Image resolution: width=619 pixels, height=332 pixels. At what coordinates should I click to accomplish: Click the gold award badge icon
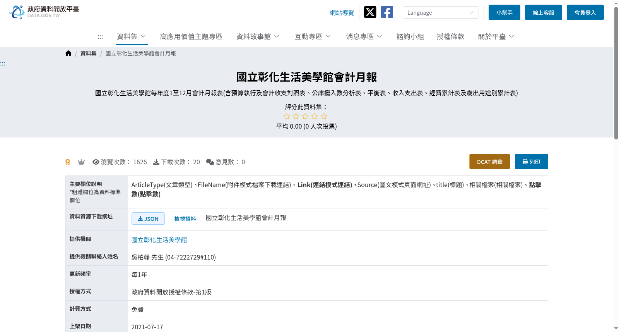pyautogui.click(x=68, y=162)
